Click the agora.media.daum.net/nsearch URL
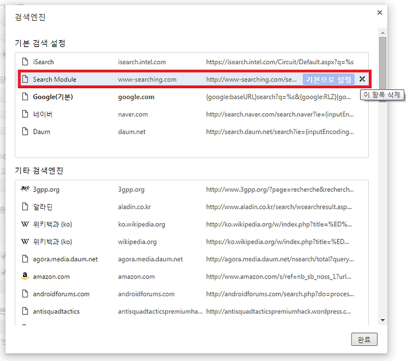Image resolution: width=413 pixels, height=361 pixels. (x=280, y=259)
